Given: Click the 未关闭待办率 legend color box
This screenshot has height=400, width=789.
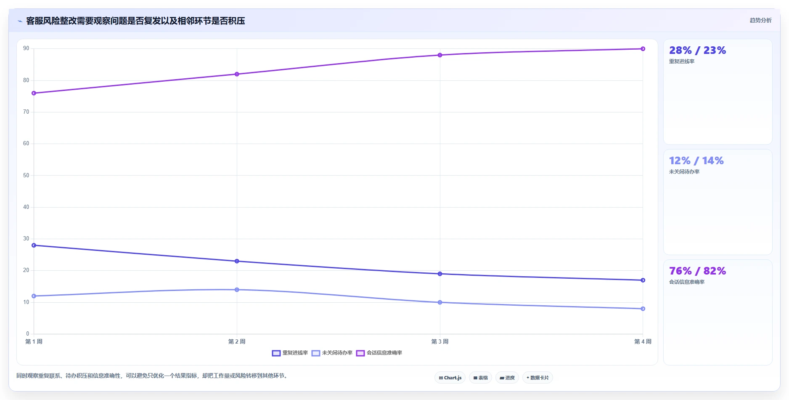Looking at the screenshot, I should click(316, 353).
